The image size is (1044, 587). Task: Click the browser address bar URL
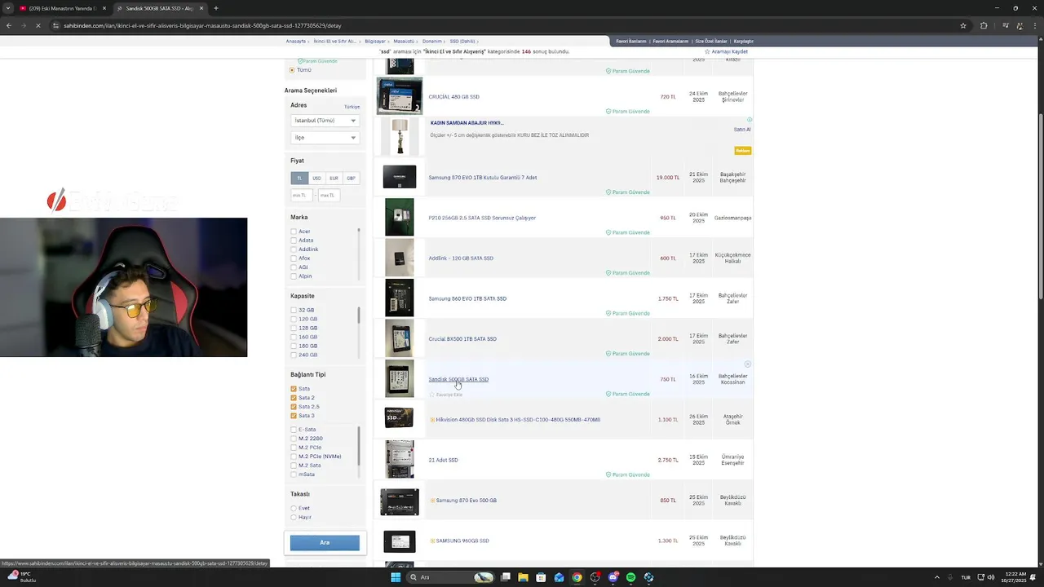point(202,25)
